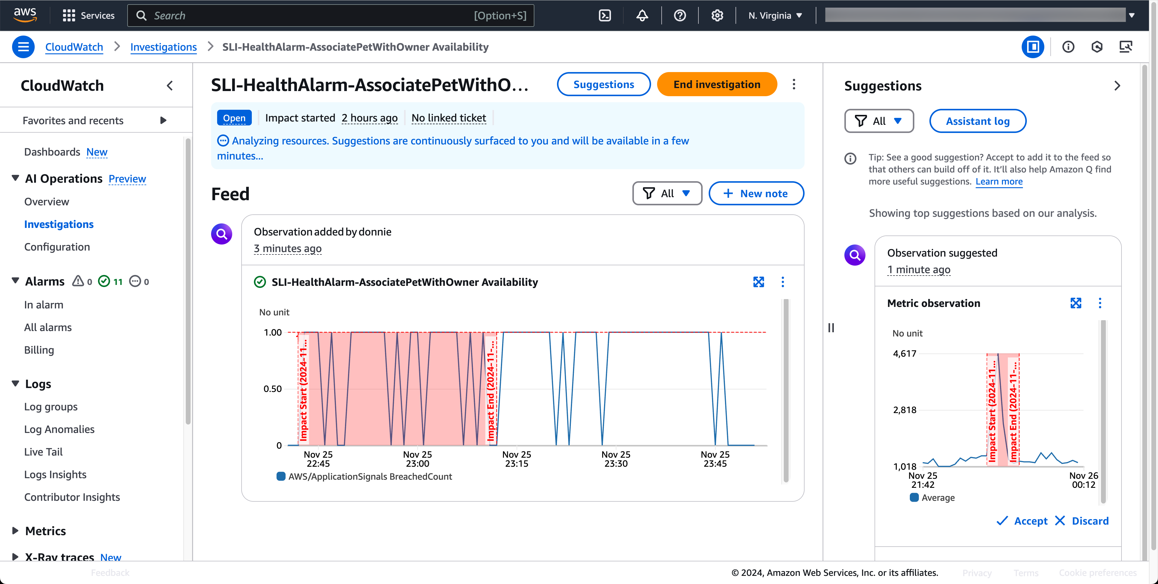Toggle the blue hamburger navigation button
This screenshot has height=584, width=1158.
click(x=24, y=47)
